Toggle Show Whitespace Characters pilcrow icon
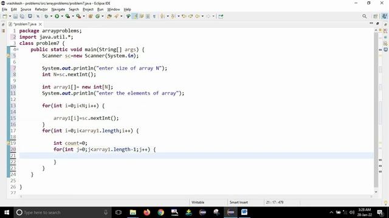 (154, 16)
